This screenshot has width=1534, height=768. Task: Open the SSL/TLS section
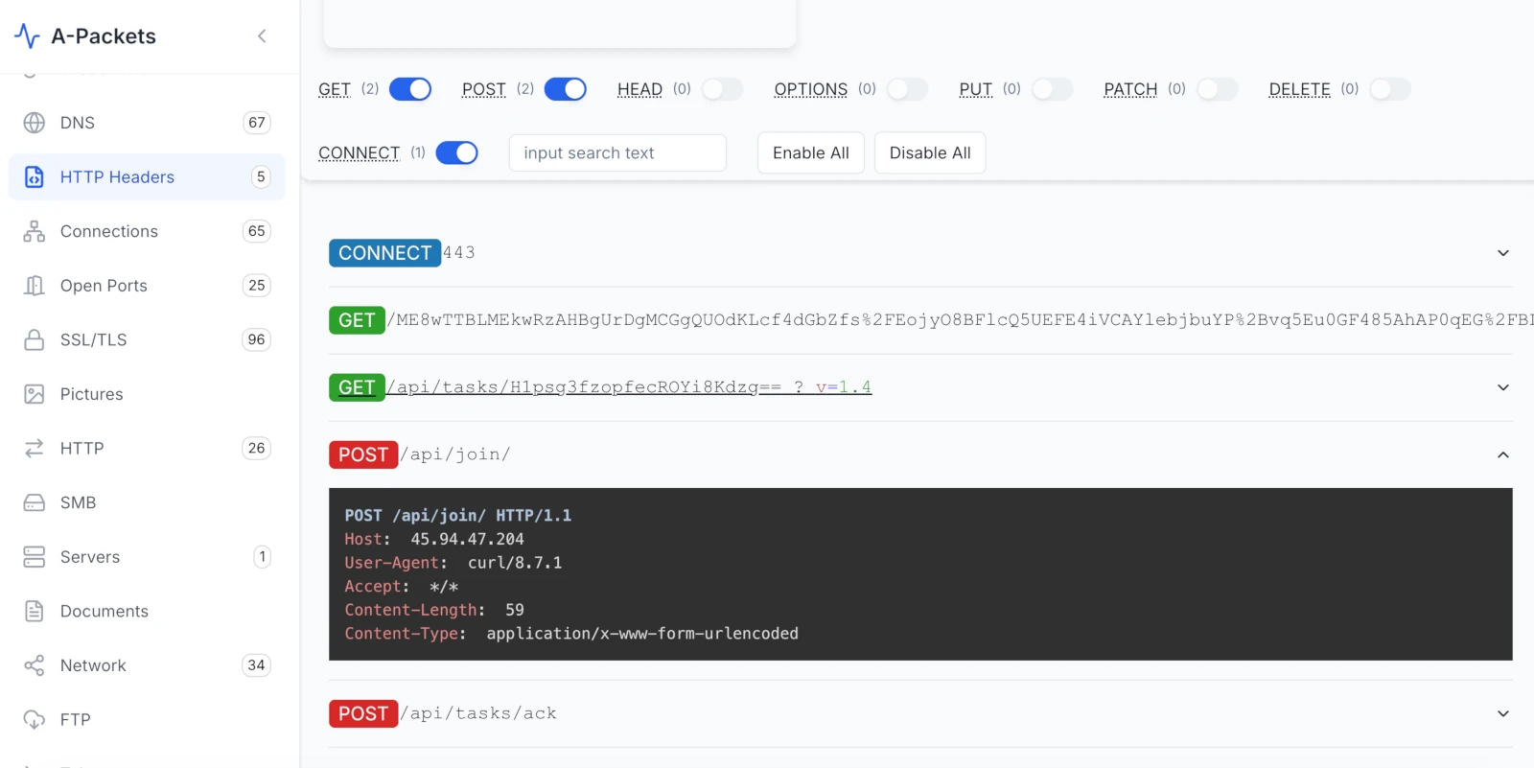(147, 339)
